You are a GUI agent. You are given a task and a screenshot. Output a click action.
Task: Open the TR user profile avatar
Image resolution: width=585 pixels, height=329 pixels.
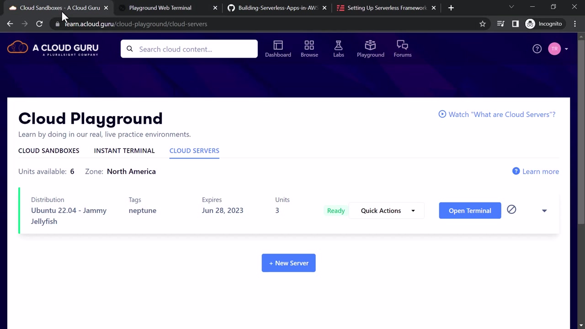pos(554,49)
